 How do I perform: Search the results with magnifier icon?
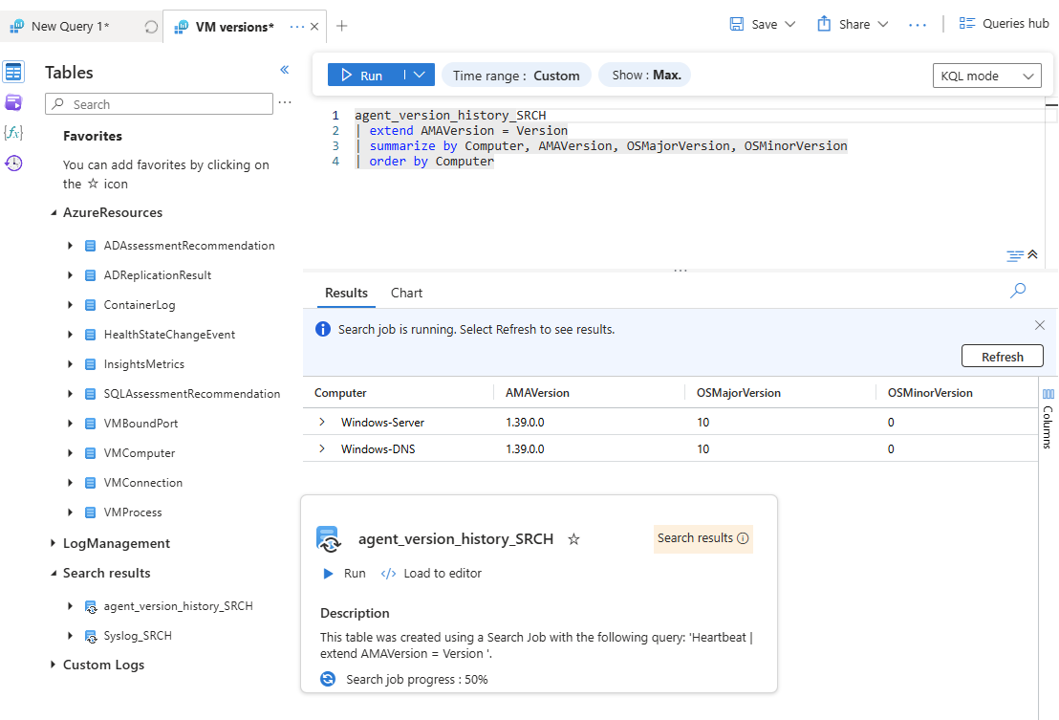(x=1018, y=291)
